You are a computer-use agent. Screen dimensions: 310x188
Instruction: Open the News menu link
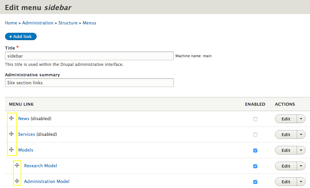(x=24, y=118)
